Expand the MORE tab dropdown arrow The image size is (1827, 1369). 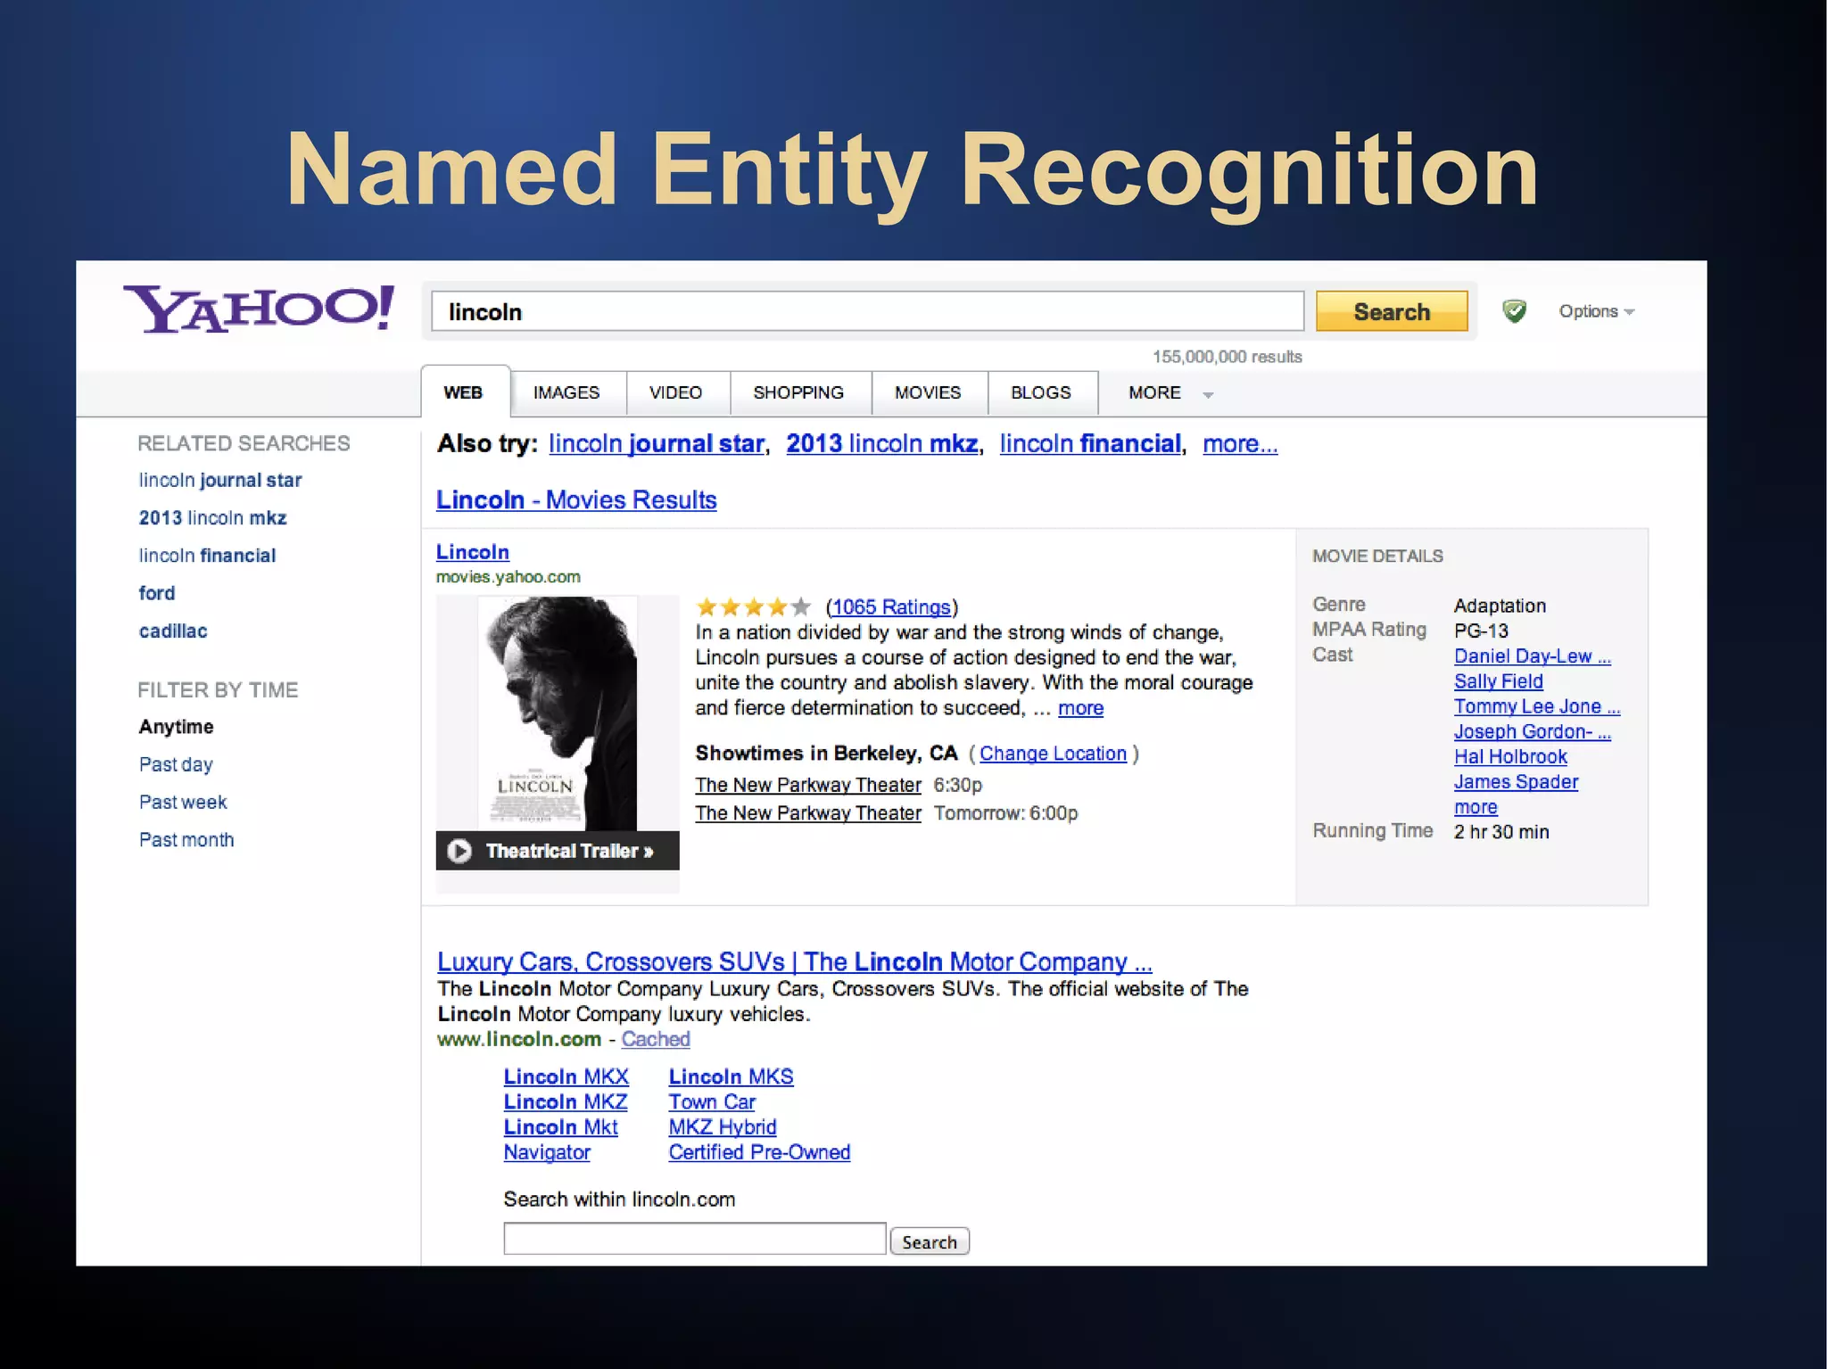(x=1208, y=394)
